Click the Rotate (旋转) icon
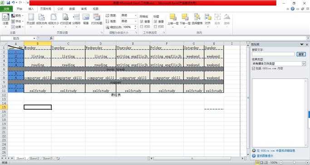The image size is (310, 165). pos(227,17)
